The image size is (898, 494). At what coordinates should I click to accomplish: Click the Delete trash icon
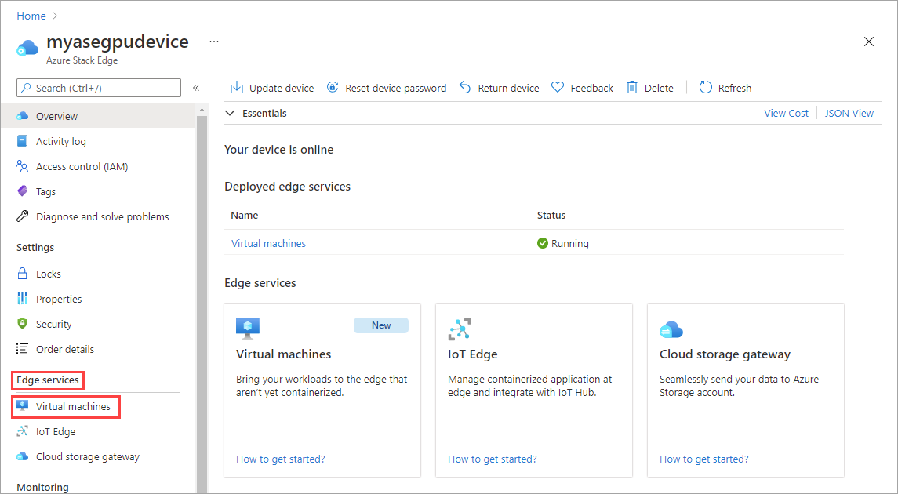[x=632, y=88]
